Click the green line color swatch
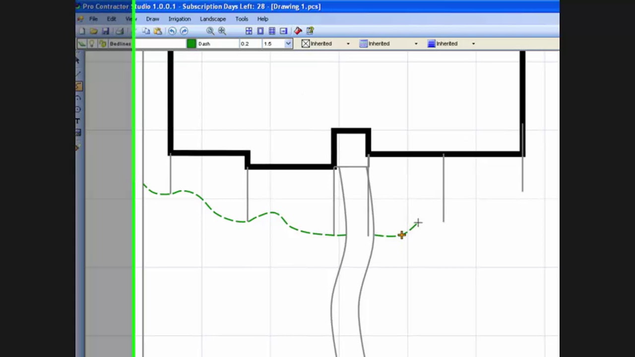The width and height of the screenshot is (635, 357). pyautogui.click(x=191, y=44)
